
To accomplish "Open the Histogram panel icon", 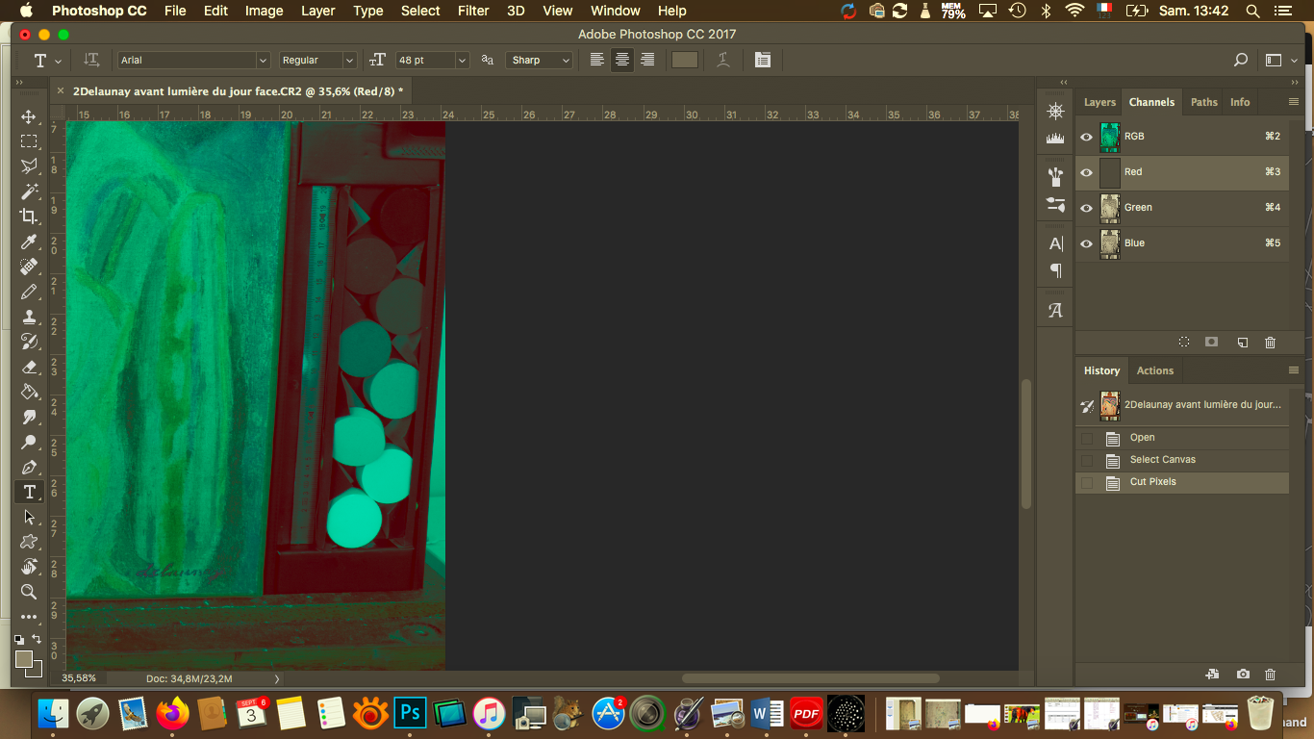I will [1055, 138].
